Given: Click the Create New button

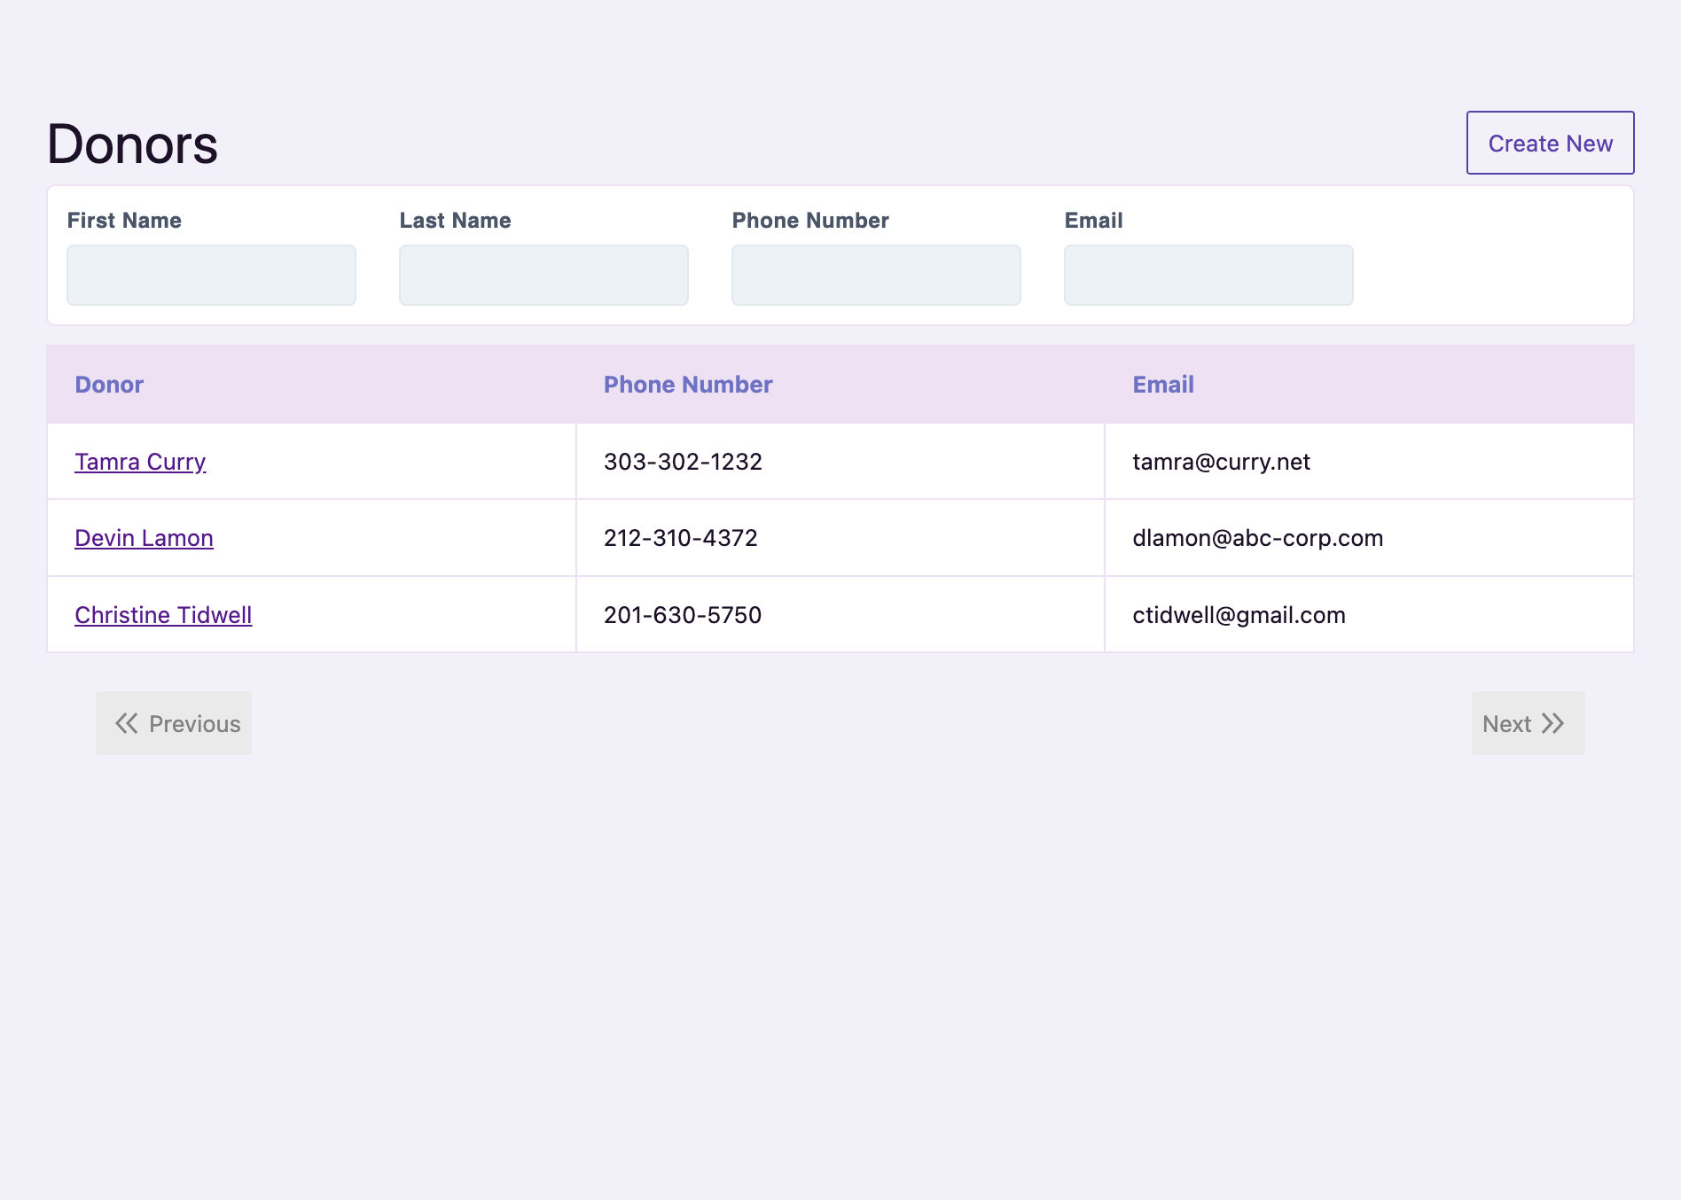Looking at the screenshot, I should pos(1550,143).
